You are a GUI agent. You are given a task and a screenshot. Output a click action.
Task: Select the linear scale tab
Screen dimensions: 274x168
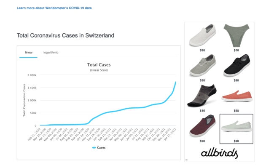(x=29, y=52)
